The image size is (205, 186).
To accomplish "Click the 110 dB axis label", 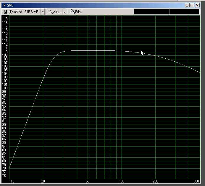I will 5,52.
